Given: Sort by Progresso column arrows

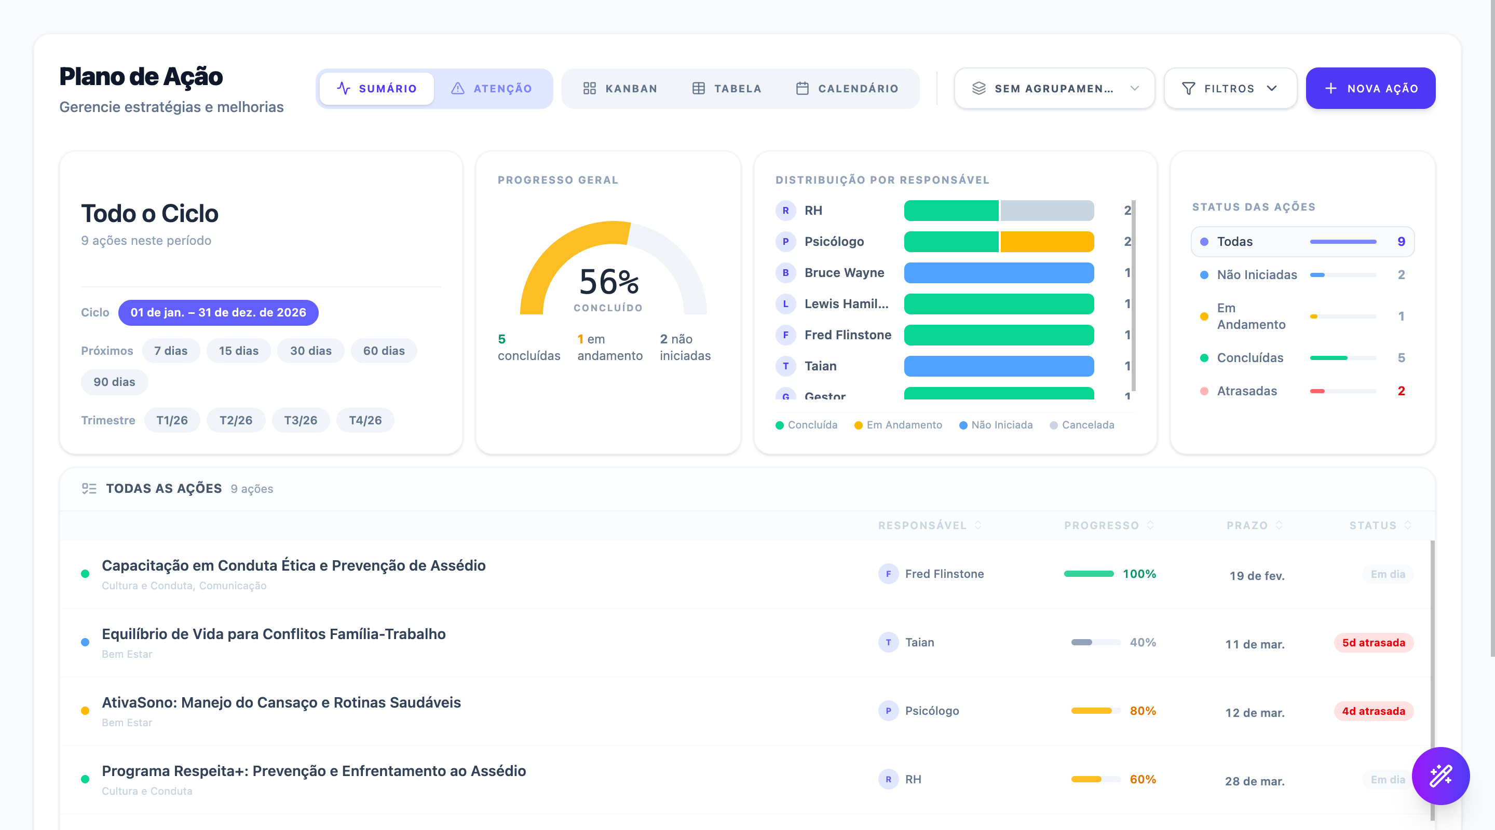Looking at the screenshot, I should (x=1150, y=525).
